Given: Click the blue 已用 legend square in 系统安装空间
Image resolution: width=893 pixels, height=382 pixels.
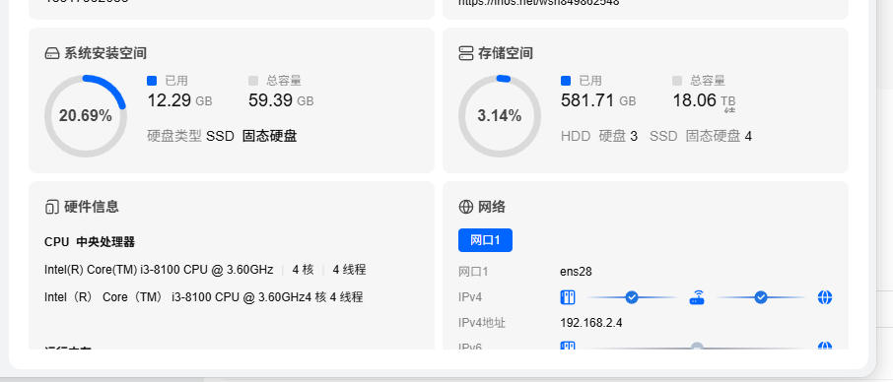Looking at the screenshot, I should pyautogui.click(x=152, y=81).
